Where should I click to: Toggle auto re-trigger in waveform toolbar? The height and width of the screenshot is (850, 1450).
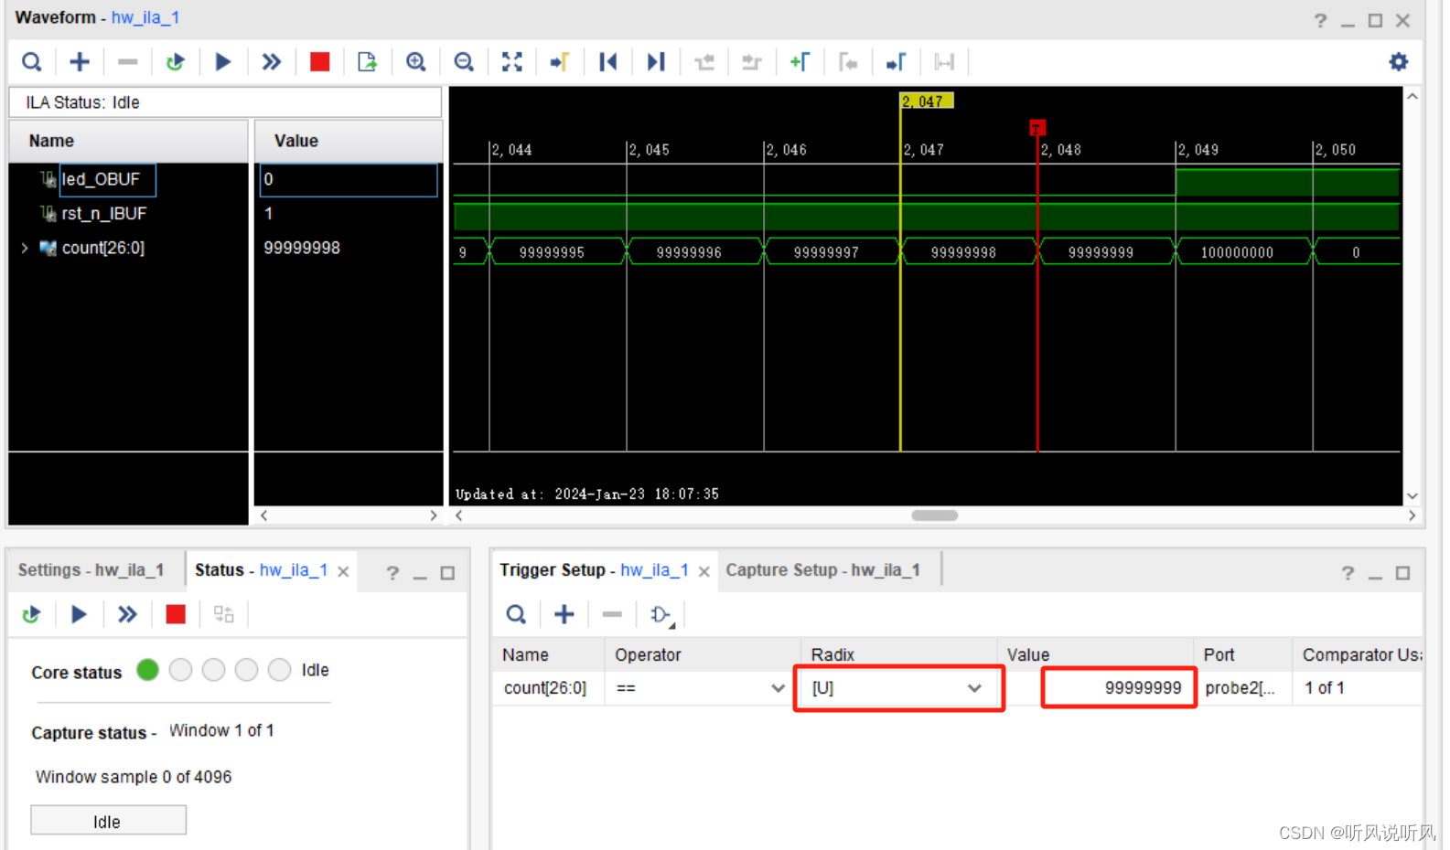click(176, 62)
